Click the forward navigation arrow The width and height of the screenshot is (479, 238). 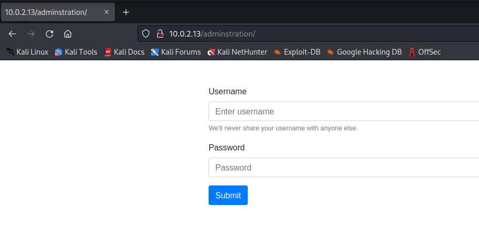point(31,34)
